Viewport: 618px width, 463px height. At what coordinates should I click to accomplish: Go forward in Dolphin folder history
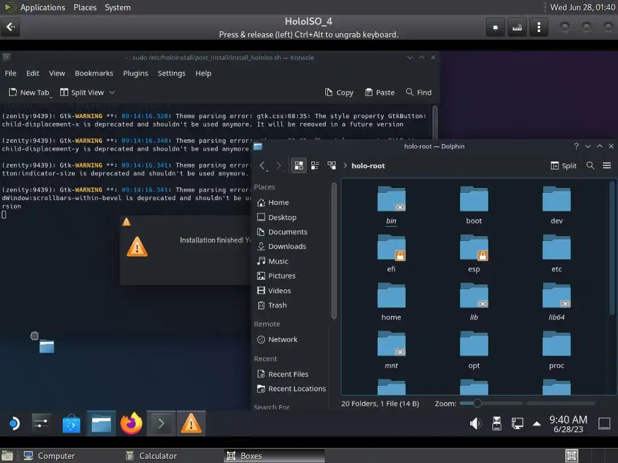coord(278,166)
